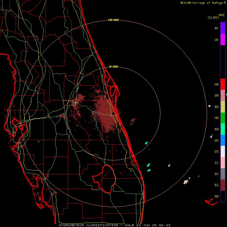Select the 'HA' legend label
The width and height of the screenshot is (227, 227).
(216, 84)
